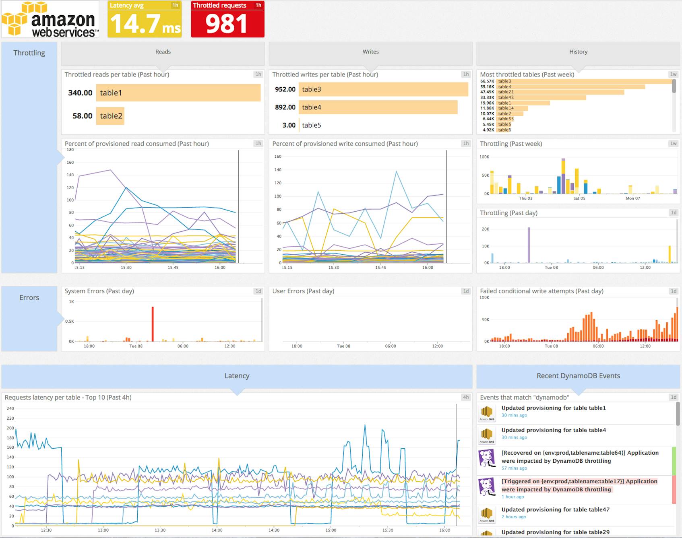Click Amazon SNS icon on table4 provisioning event
This screenshot has width=682, height=538.
click(x=488, y=435)
